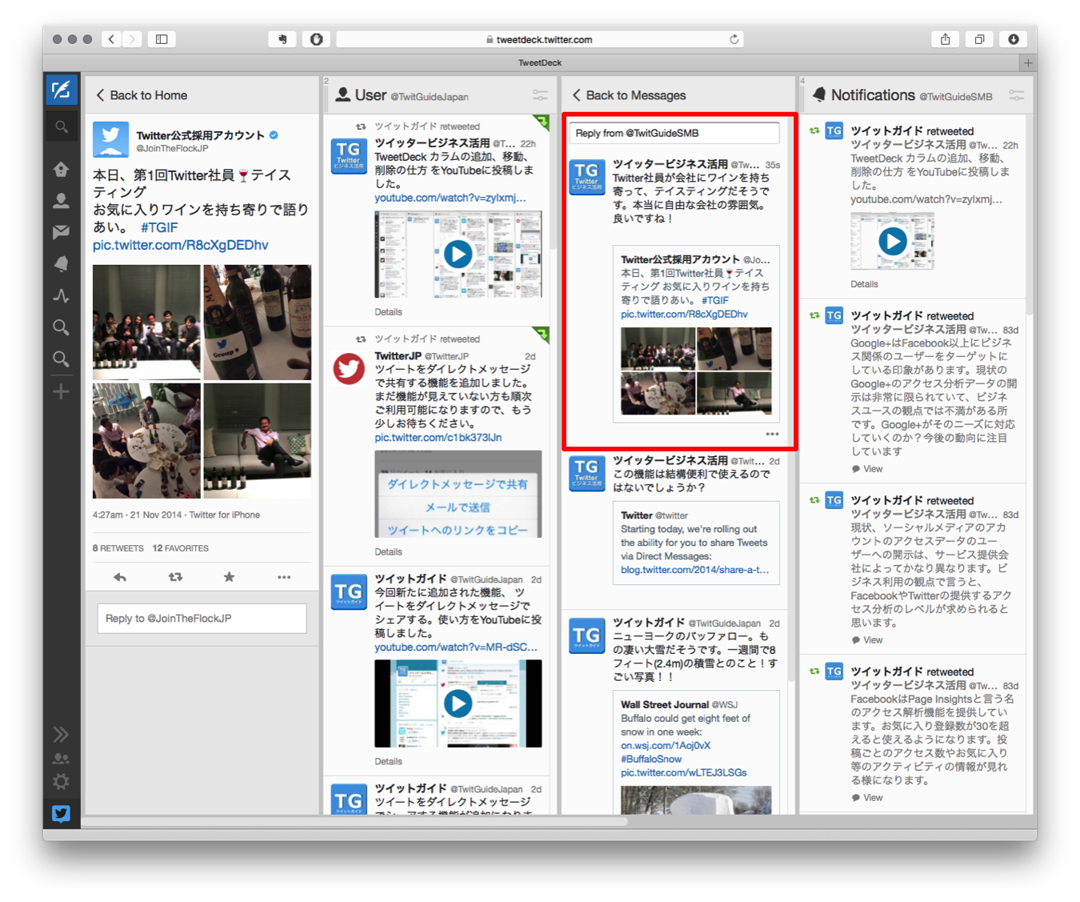Jump to the Activity column (pulse icon)

point(61,295)
